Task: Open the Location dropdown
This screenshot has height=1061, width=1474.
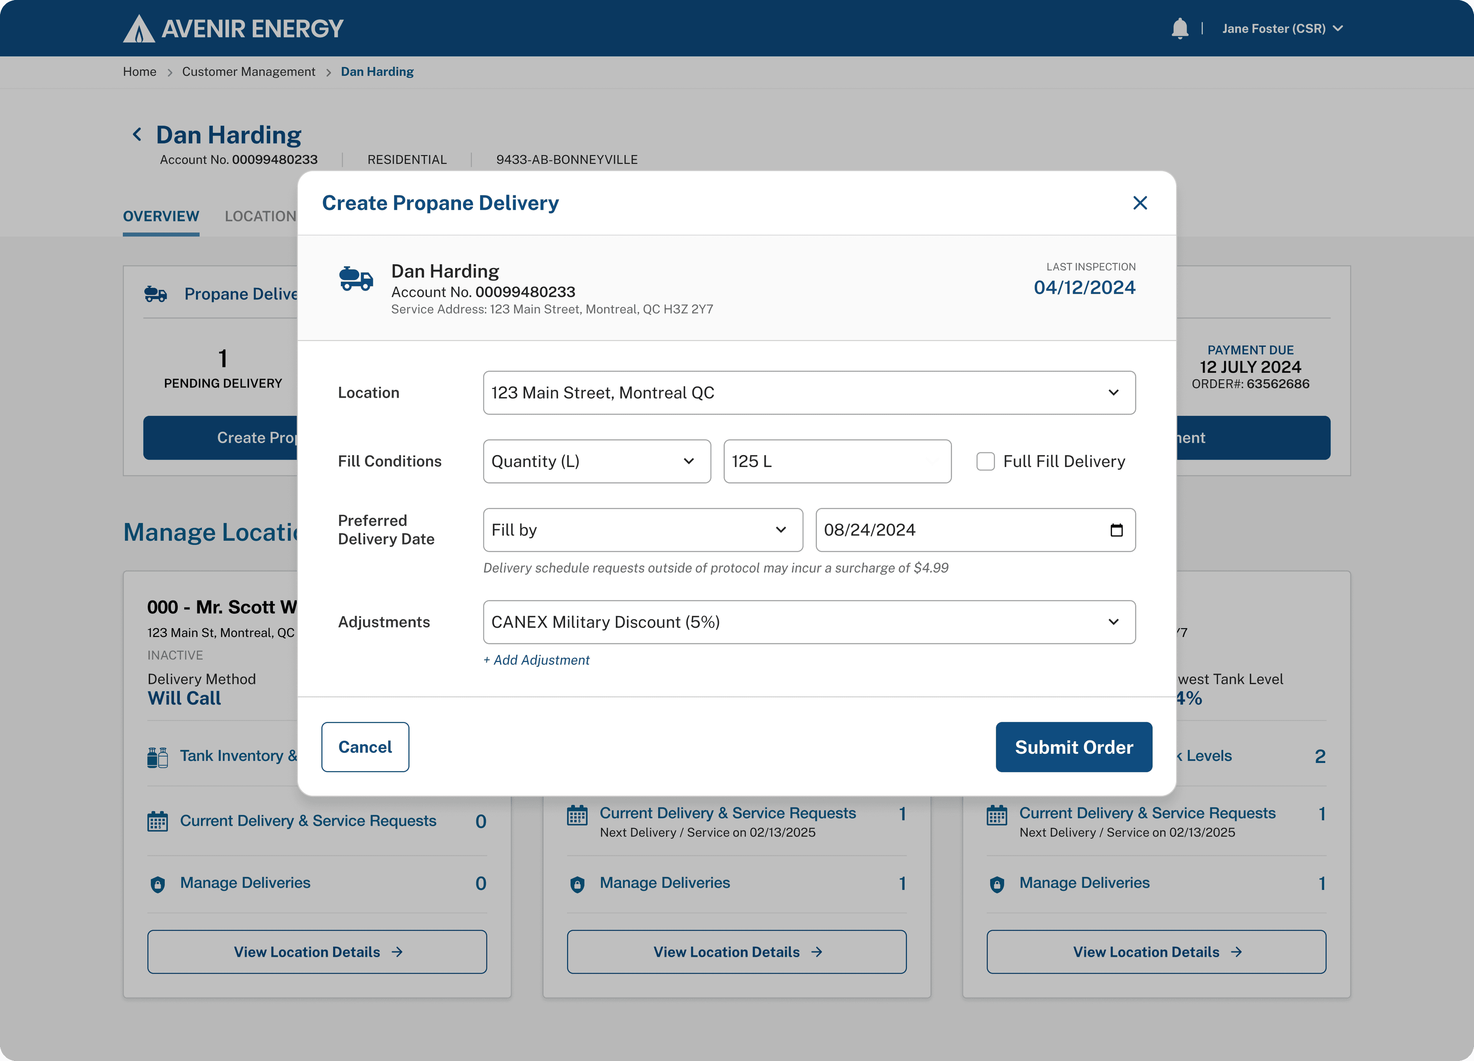Action: click(809, 393)
